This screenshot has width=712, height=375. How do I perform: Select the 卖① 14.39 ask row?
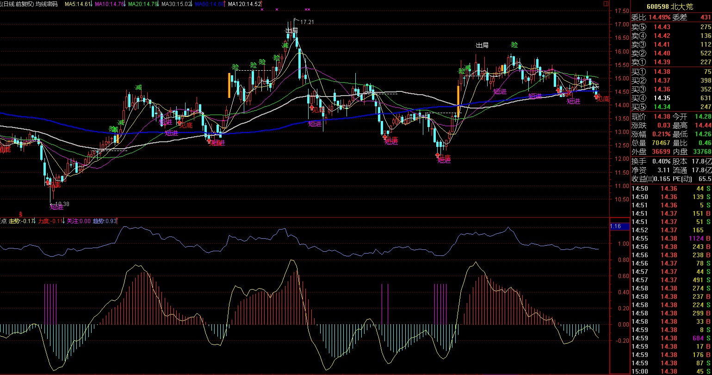click(671, 62)
